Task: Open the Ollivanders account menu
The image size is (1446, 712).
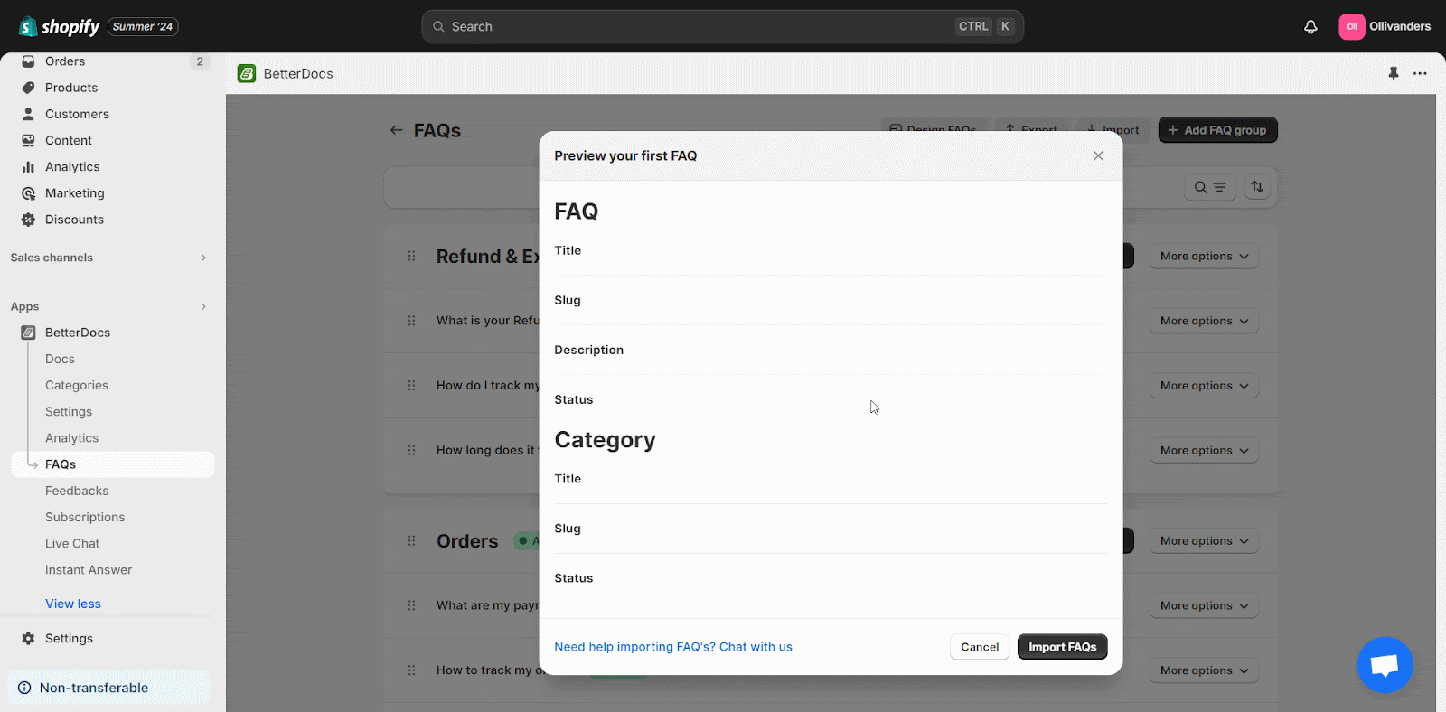Action: [x=1385, y=26]
